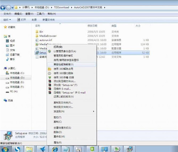178x152 pixels.
Task: Click WinRAR icon for 添加到 "Setup.rar"(T)
Action: [50, 85]
